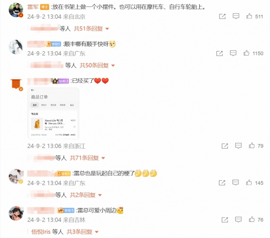Open 雷军's profile avatar
270x238 pixels.
click(16, 10)
